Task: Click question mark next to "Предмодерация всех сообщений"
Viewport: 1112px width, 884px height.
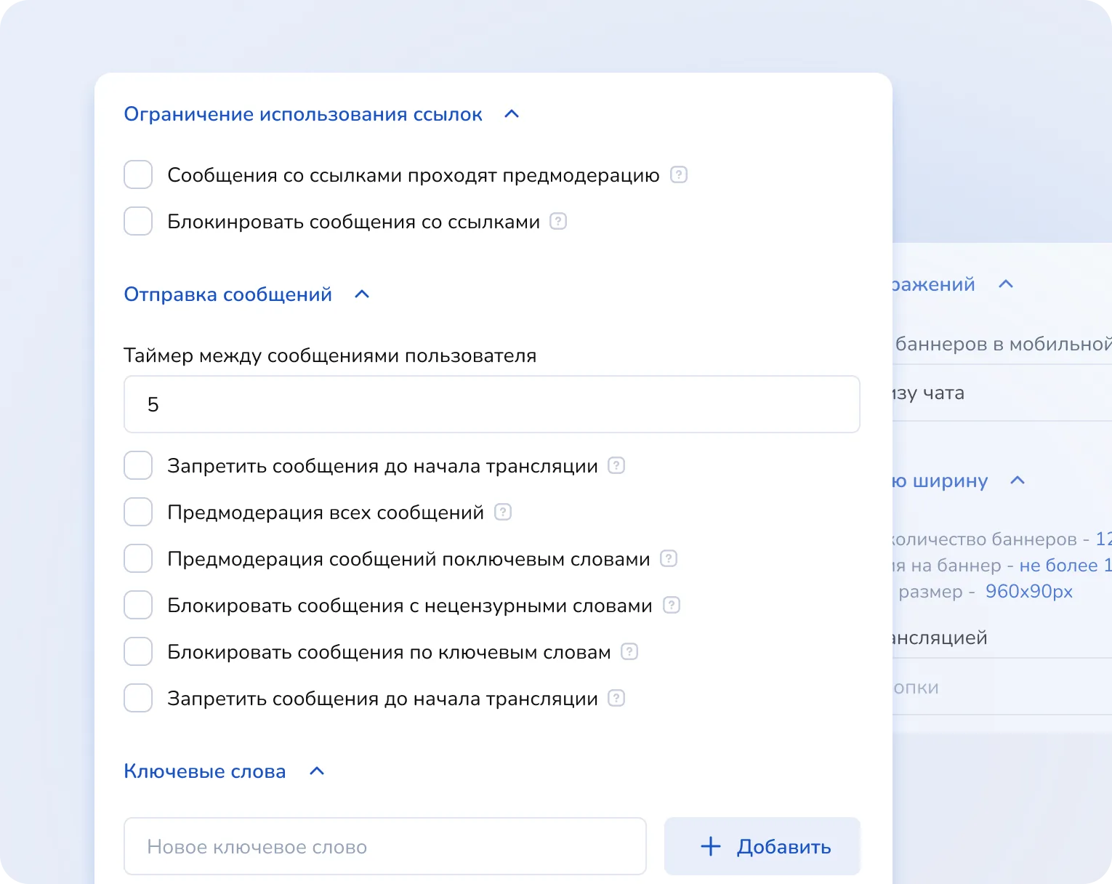Action: click(x=502, y=512)
